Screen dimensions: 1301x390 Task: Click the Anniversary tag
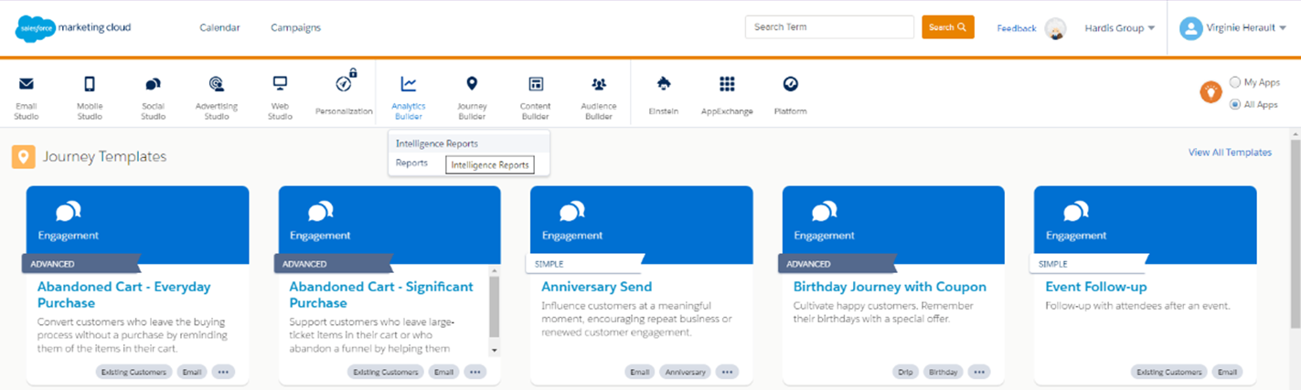[x=686, y=373]
